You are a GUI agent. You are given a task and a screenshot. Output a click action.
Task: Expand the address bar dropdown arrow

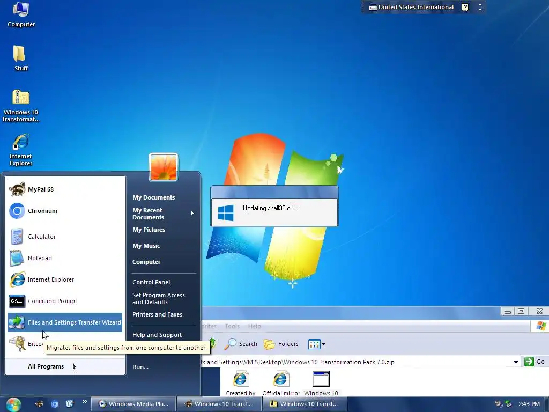pyautogui.click(x=516, y=362)
